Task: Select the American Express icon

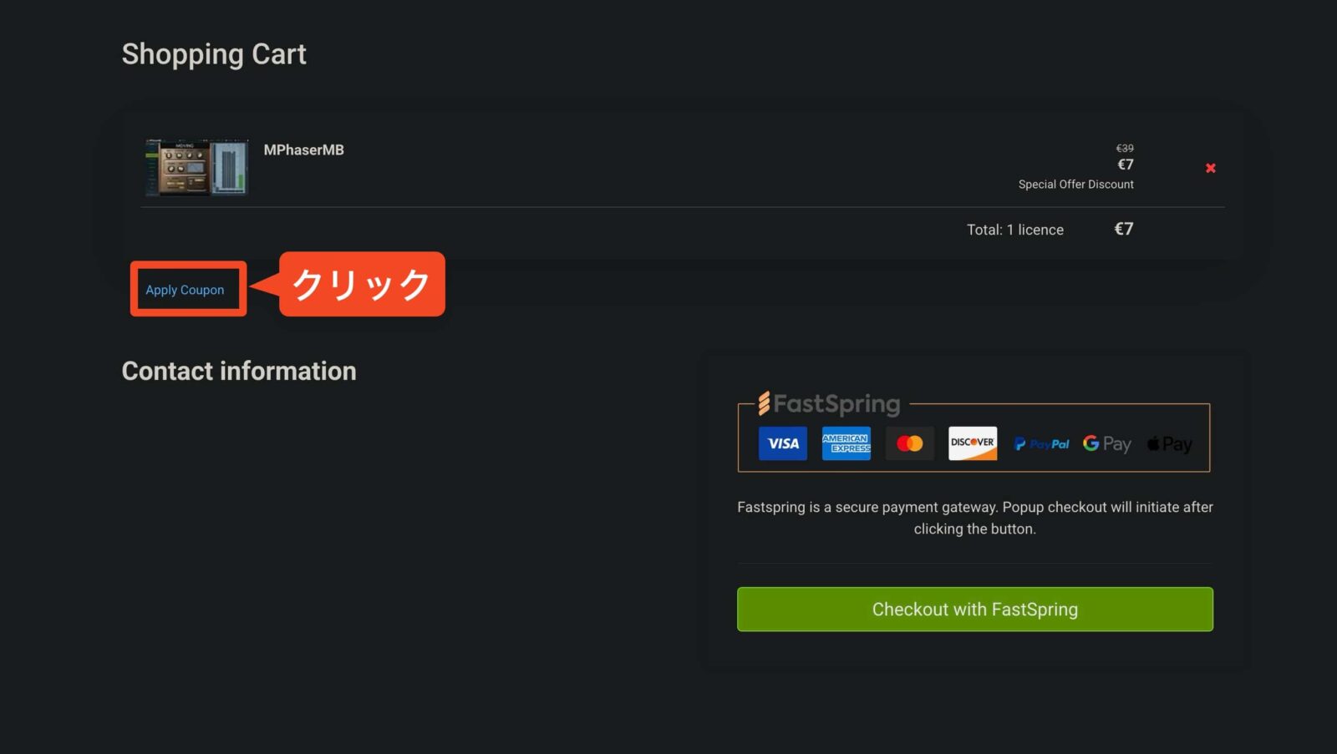Action: point(846,443)
